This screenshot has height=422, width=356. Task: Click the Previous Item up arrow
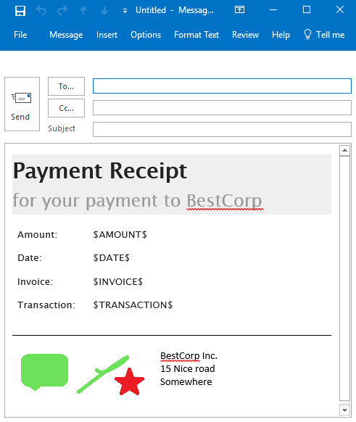click(x=83, y=11)
